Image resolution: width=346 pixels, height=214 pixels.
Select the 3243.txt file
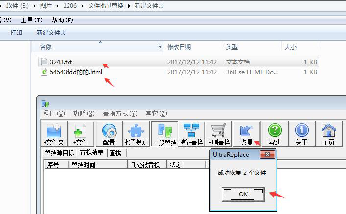click(61, 62)
